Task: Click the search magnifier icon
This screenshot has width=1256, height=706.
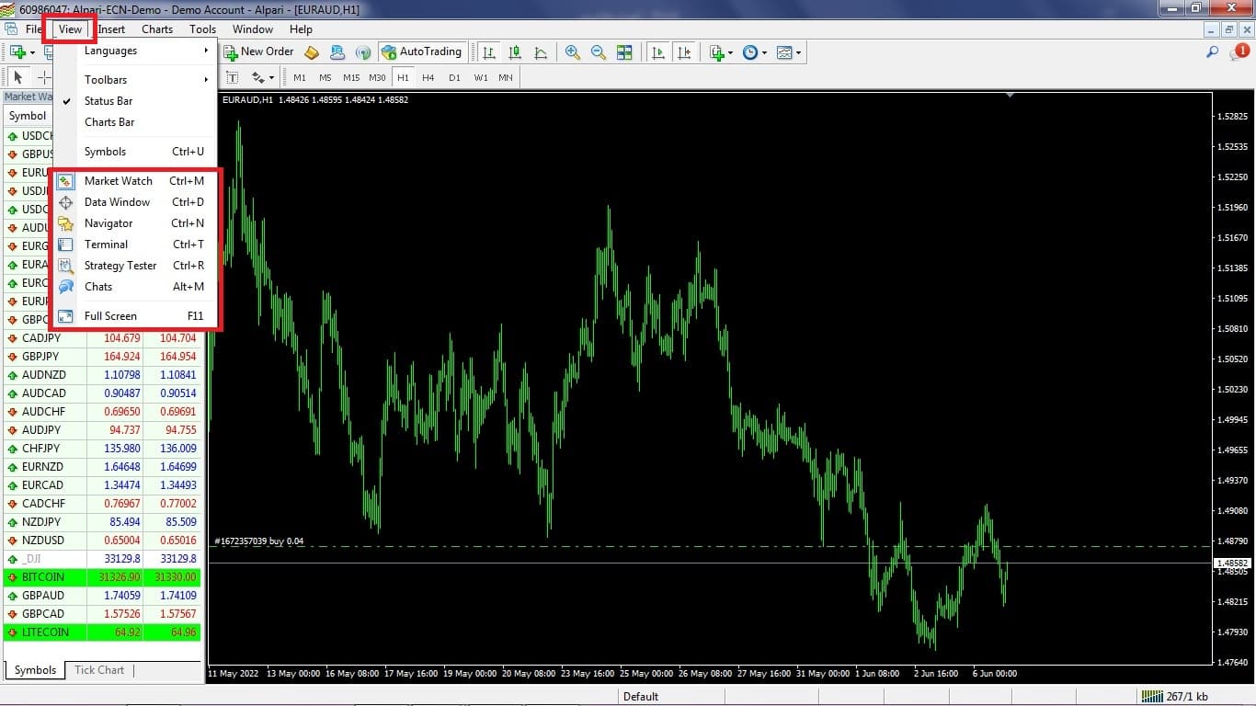Action: [1213, 52]
